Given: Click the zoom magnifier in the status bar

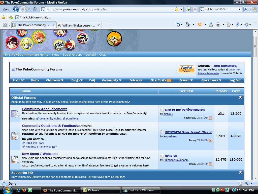Looking at the screenshot, I should point(247,183).
